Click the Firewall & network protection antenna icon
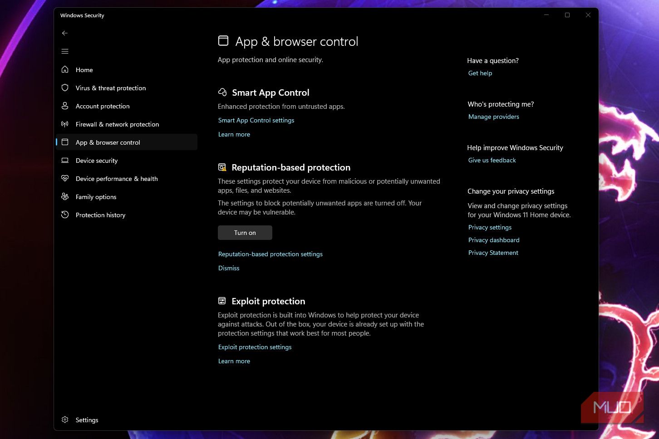Viewport: 659px width, 439px height. pos(65,124)
